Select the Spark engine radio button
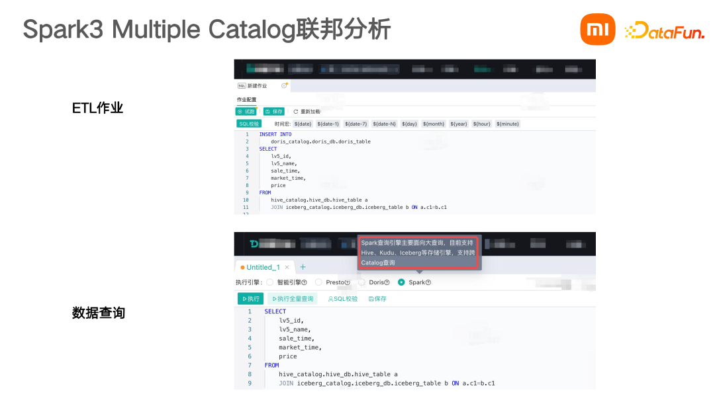The height and width of the screenshot is (402, 715). 401,282
